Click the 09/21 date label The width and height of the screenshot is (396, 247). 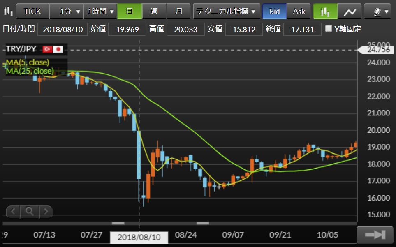280,235
